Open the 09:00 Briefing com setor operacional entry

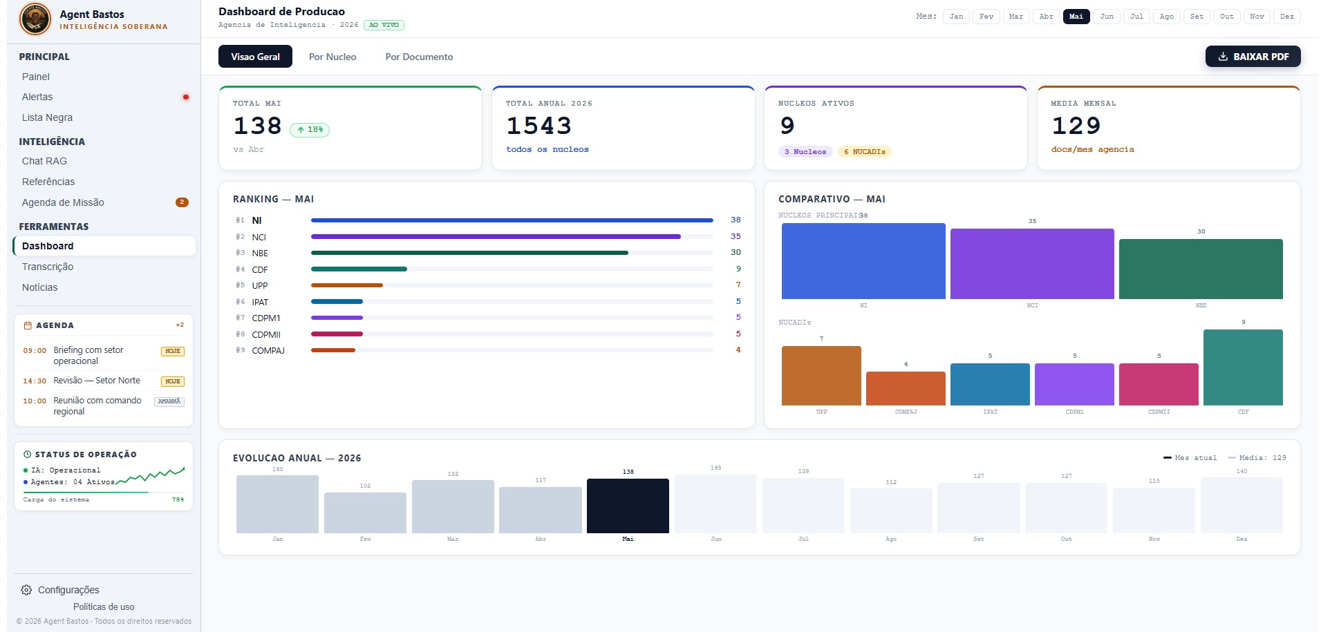point(104,356)
